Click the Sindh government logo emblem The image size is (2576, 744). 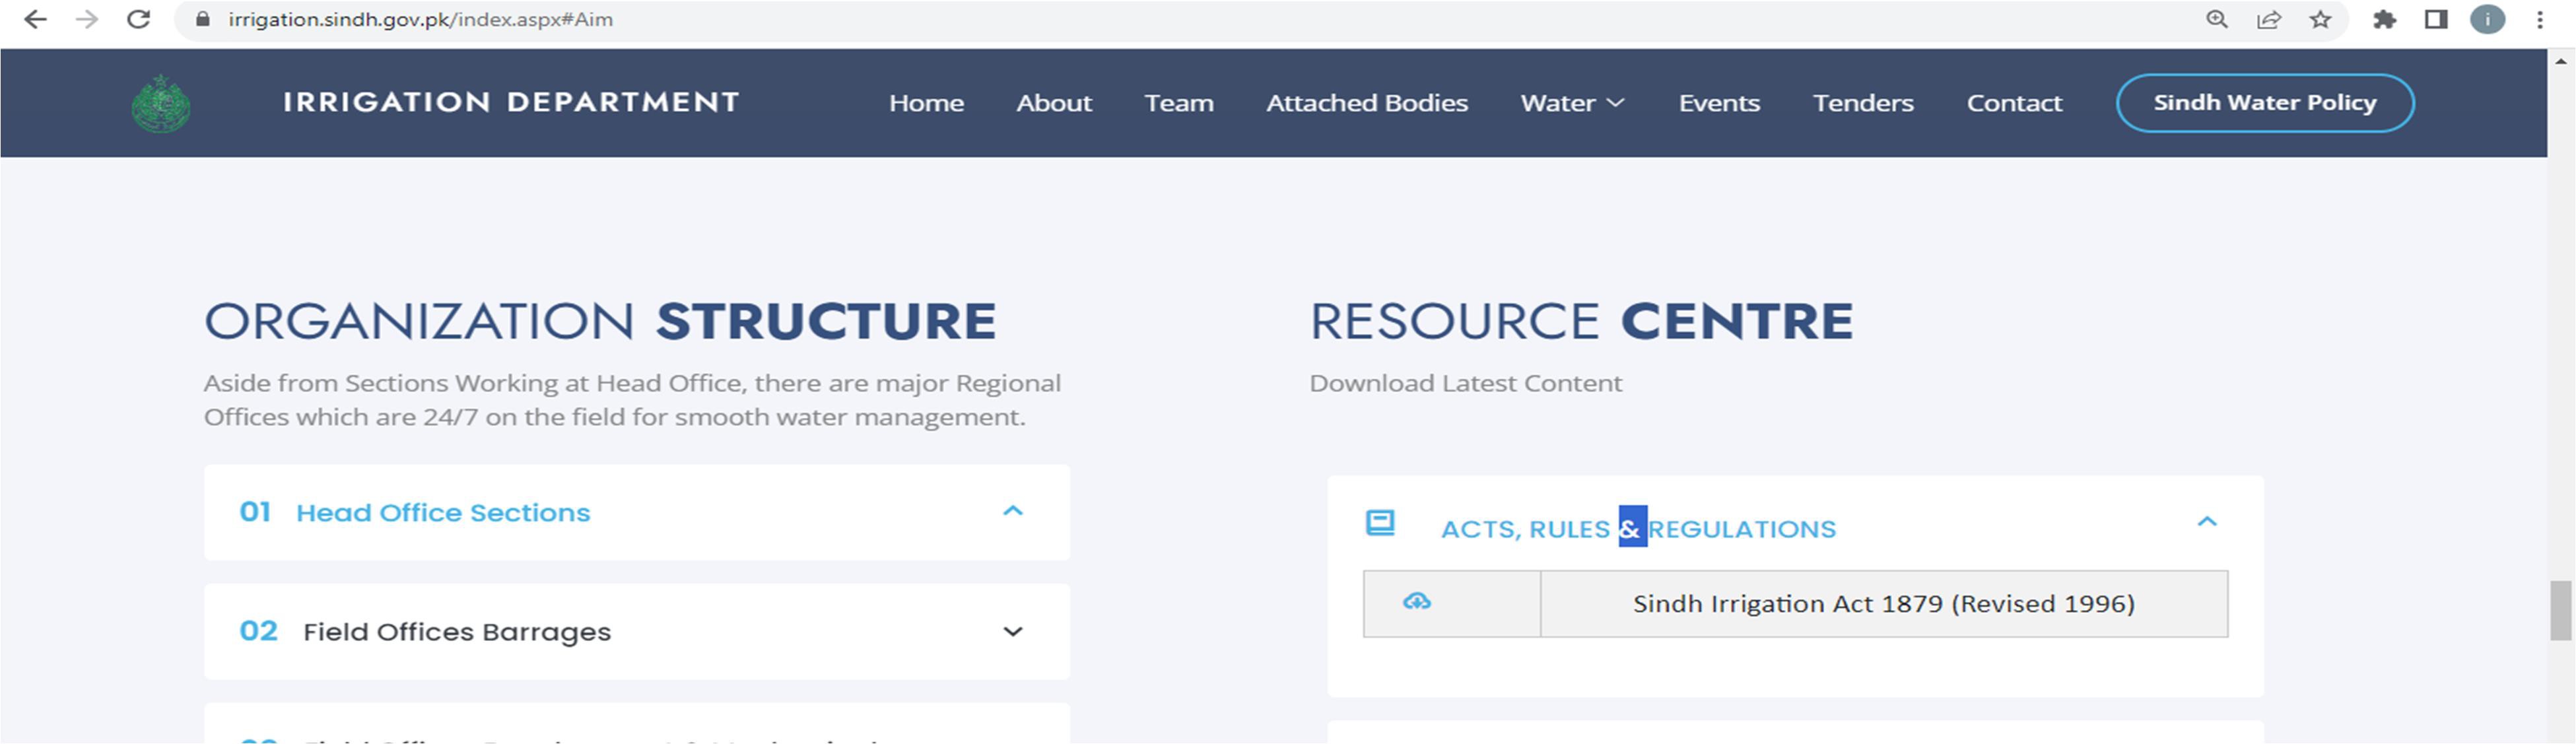pyautogui.click(x=161, y=103)
